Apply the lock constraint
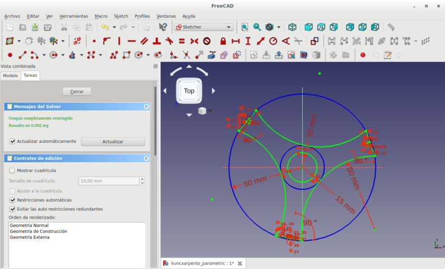Viewport: 445px width, 269px height. click(x=223, y=41)
